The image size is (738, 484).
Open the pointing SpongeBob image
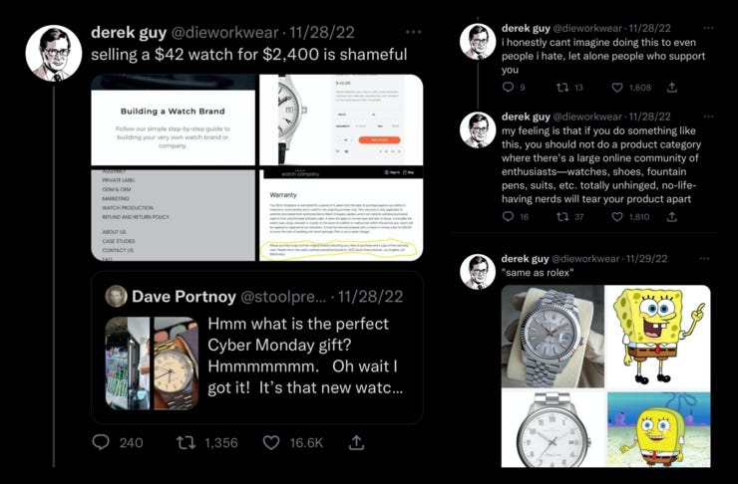click(x=658, y=337)
